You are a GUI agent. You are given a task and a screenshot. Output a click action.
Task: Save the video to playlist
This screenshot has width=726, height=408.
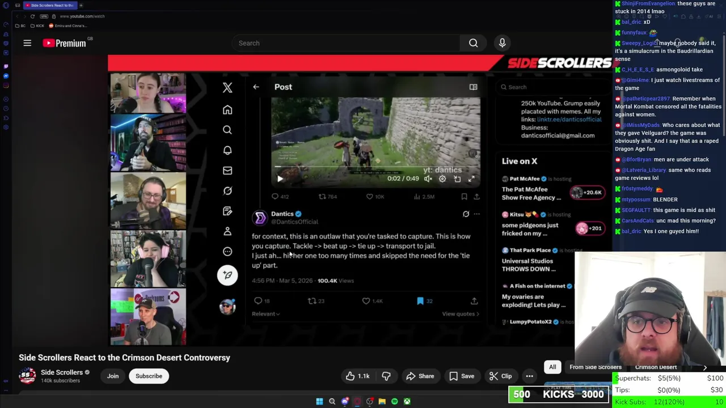(462, 376)
